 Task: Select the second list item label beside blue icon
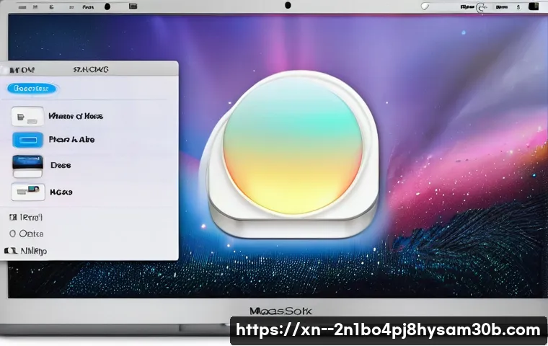(71, 140)
